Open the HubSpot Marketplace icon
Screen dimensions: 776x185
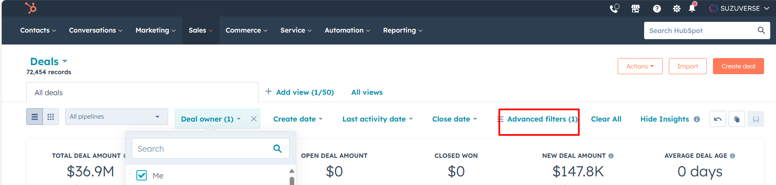click(635, 8)
